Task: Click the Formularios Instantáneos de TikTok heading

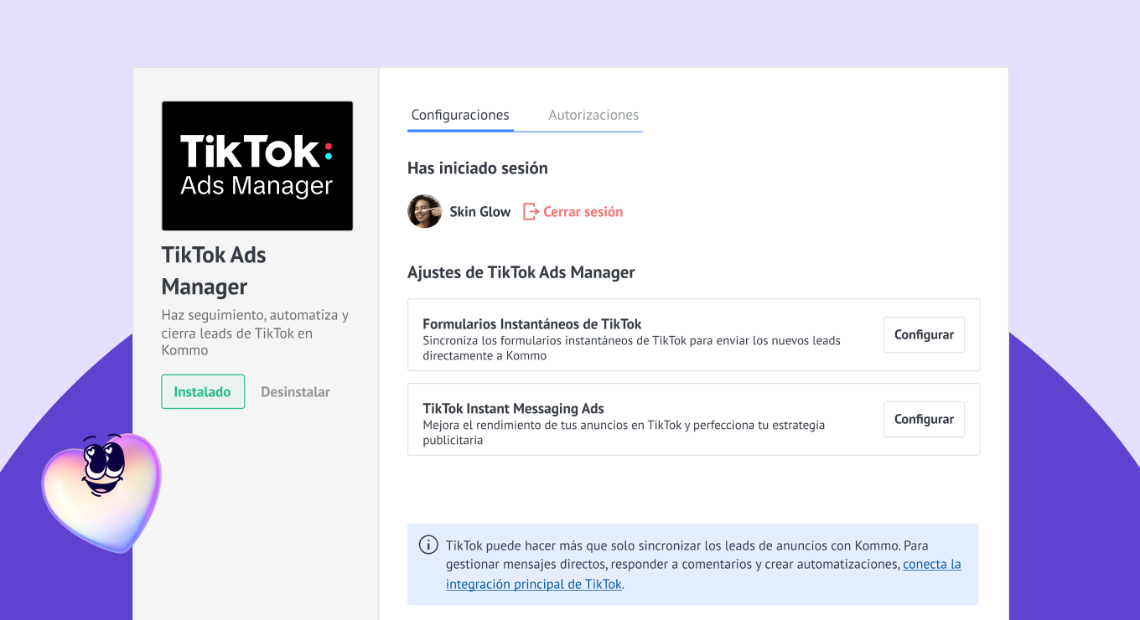Action: pos(531,324)
